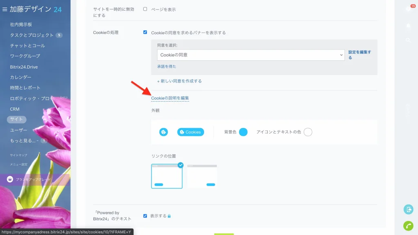The height and width of the screenshot is (235, 418).
Task: Open CRM in the sidebar
Action: coord(15,109)
